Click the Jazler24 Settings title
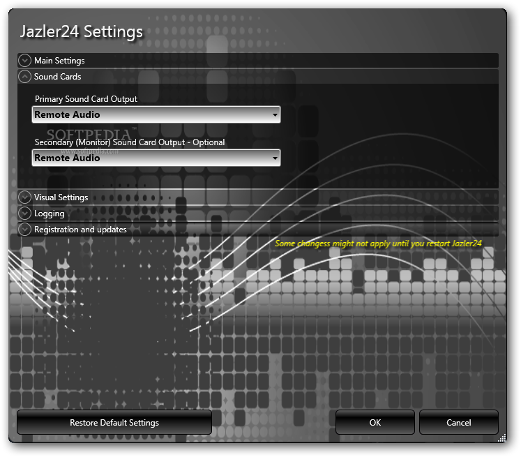The width and height of the screenshot is (521, 457). coord(82,32)
